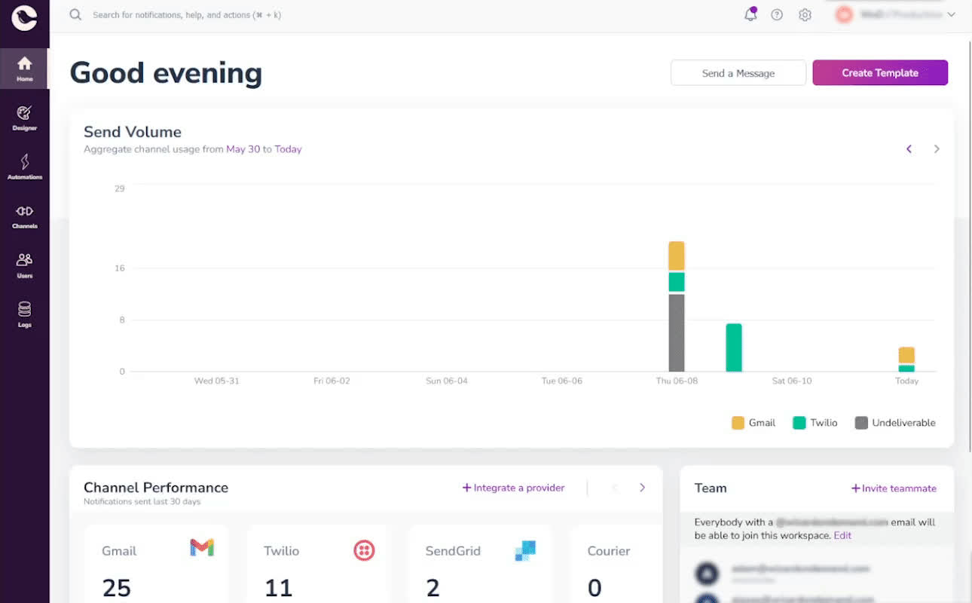Select the Home tab in the sidebar
Viewport: 972px width, 603px height.
[x=24, y=69]
